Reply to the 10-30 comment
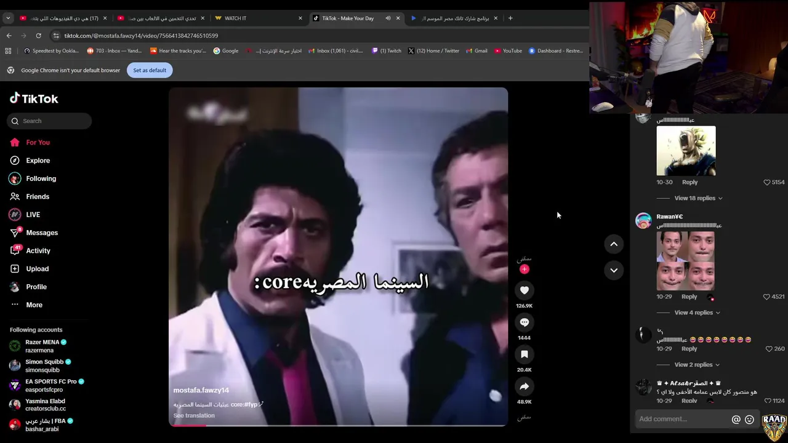The width and height of the screenshot is (788, 443). [689, 182]
